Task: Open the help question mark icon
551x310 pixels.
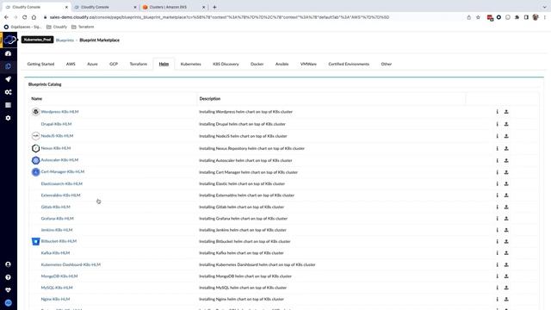Action: coord(8,277)
